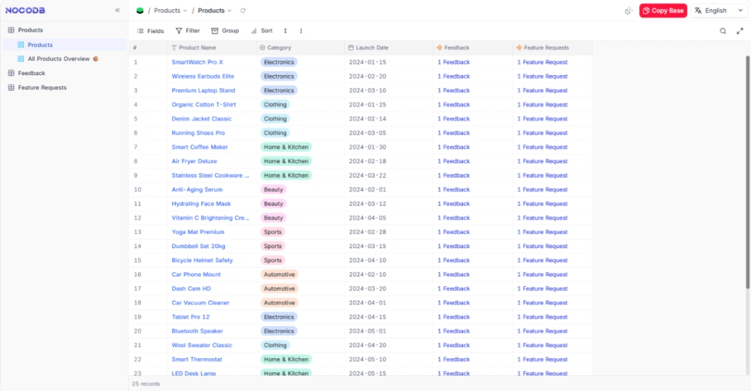Click the reload data icon in breadcrumb
The height and width of the screenshot is (391, 751).
(243, 11)
